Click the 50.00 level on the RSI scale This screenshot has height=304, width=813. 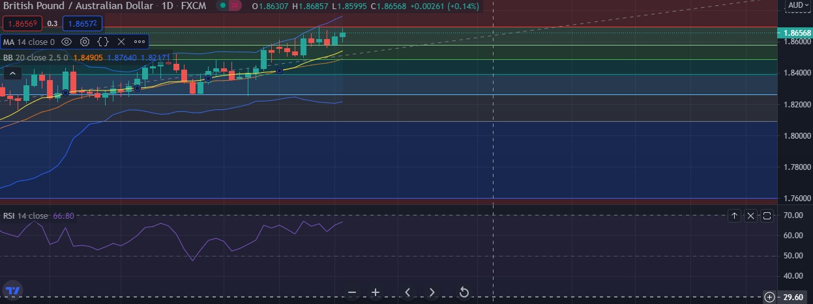pyautogui.click(x=793, y=256)
